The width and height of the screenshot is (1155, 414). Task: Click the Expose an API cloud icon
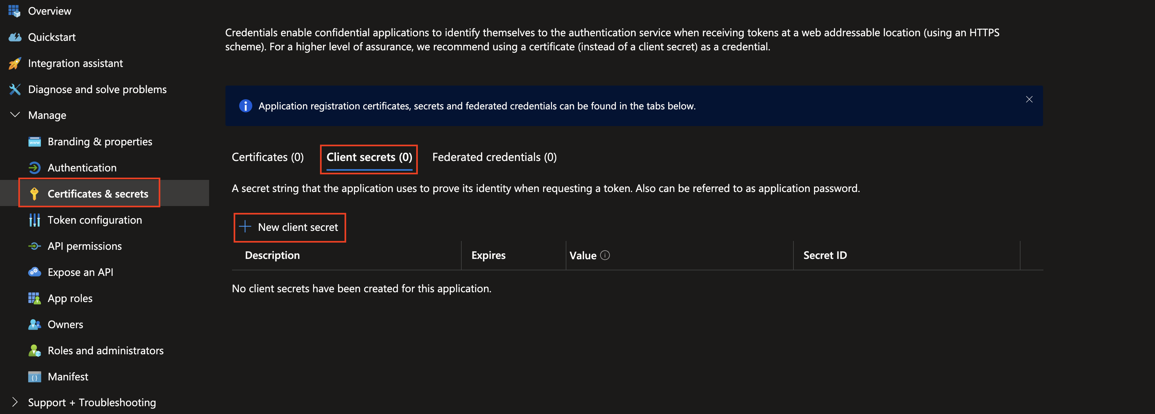coord(35,272)
